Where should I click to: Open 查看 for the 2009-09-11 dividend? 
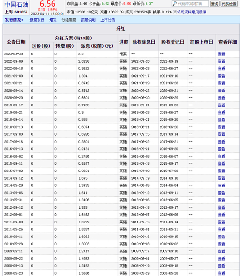tap(221, 251)
